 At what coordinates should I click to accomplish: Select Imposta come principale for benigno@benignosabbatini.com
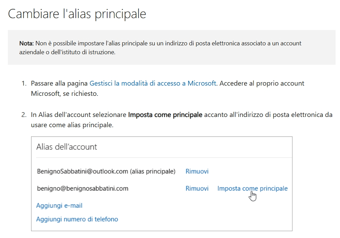point(252,189)
